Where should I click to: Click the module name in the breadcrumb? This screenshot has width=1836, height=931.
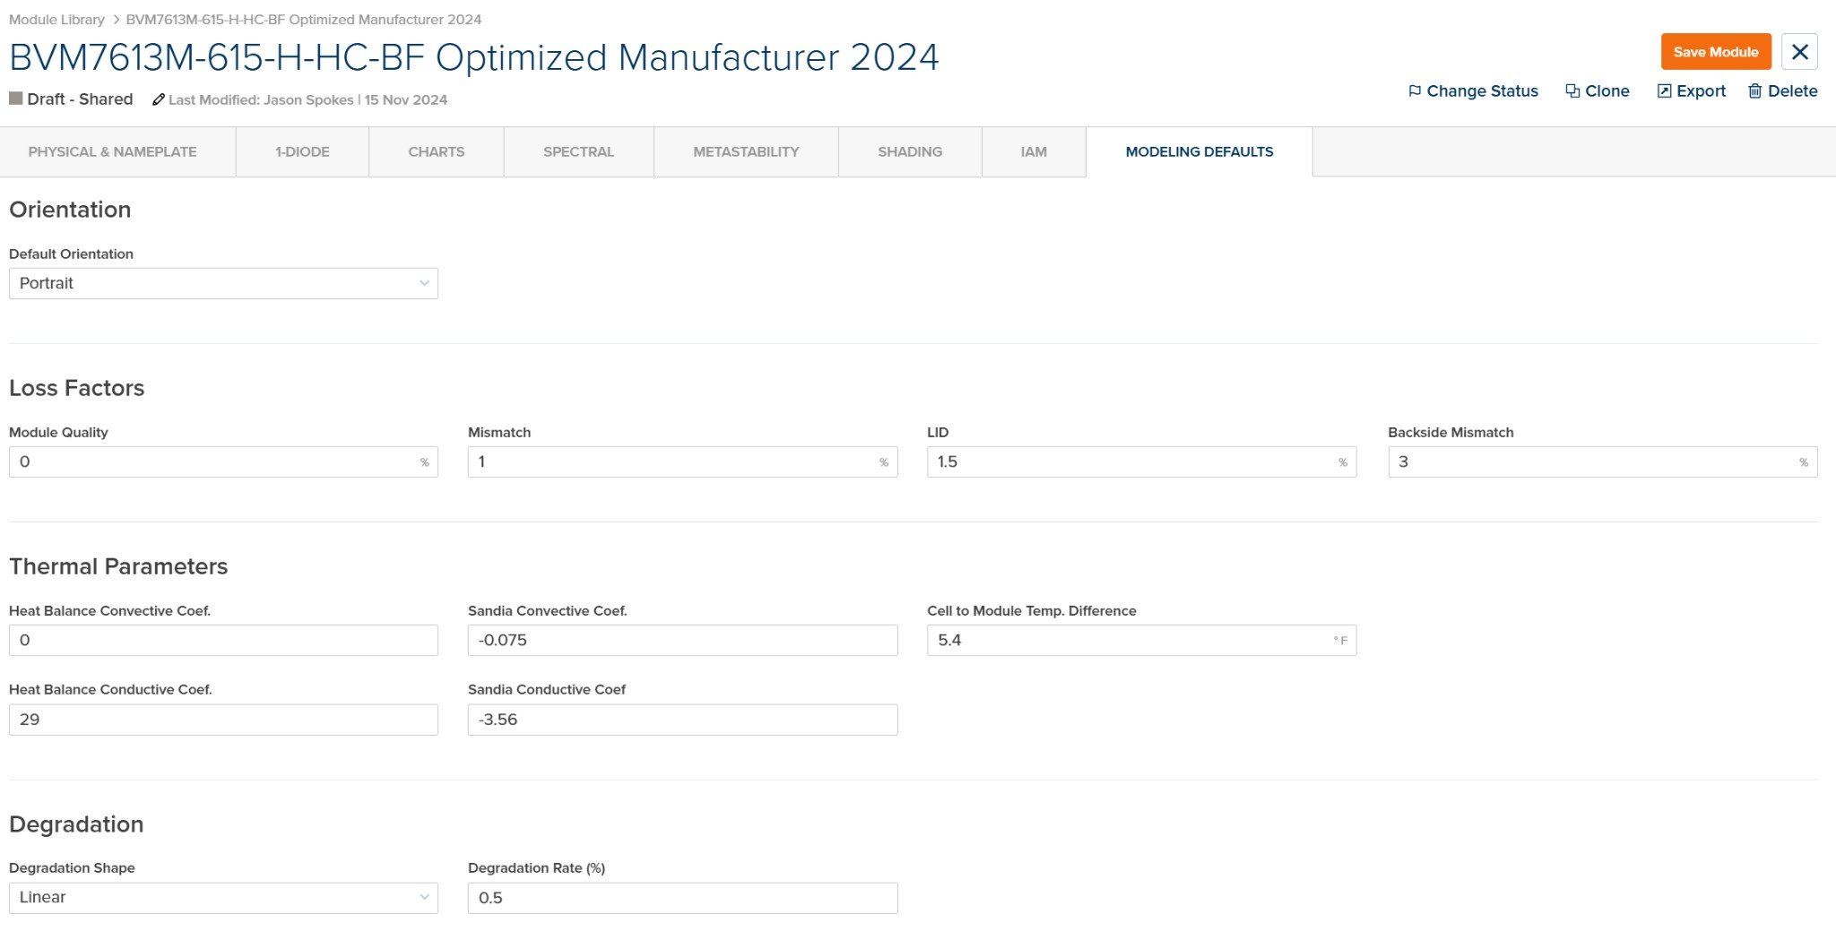coord(303,20)
